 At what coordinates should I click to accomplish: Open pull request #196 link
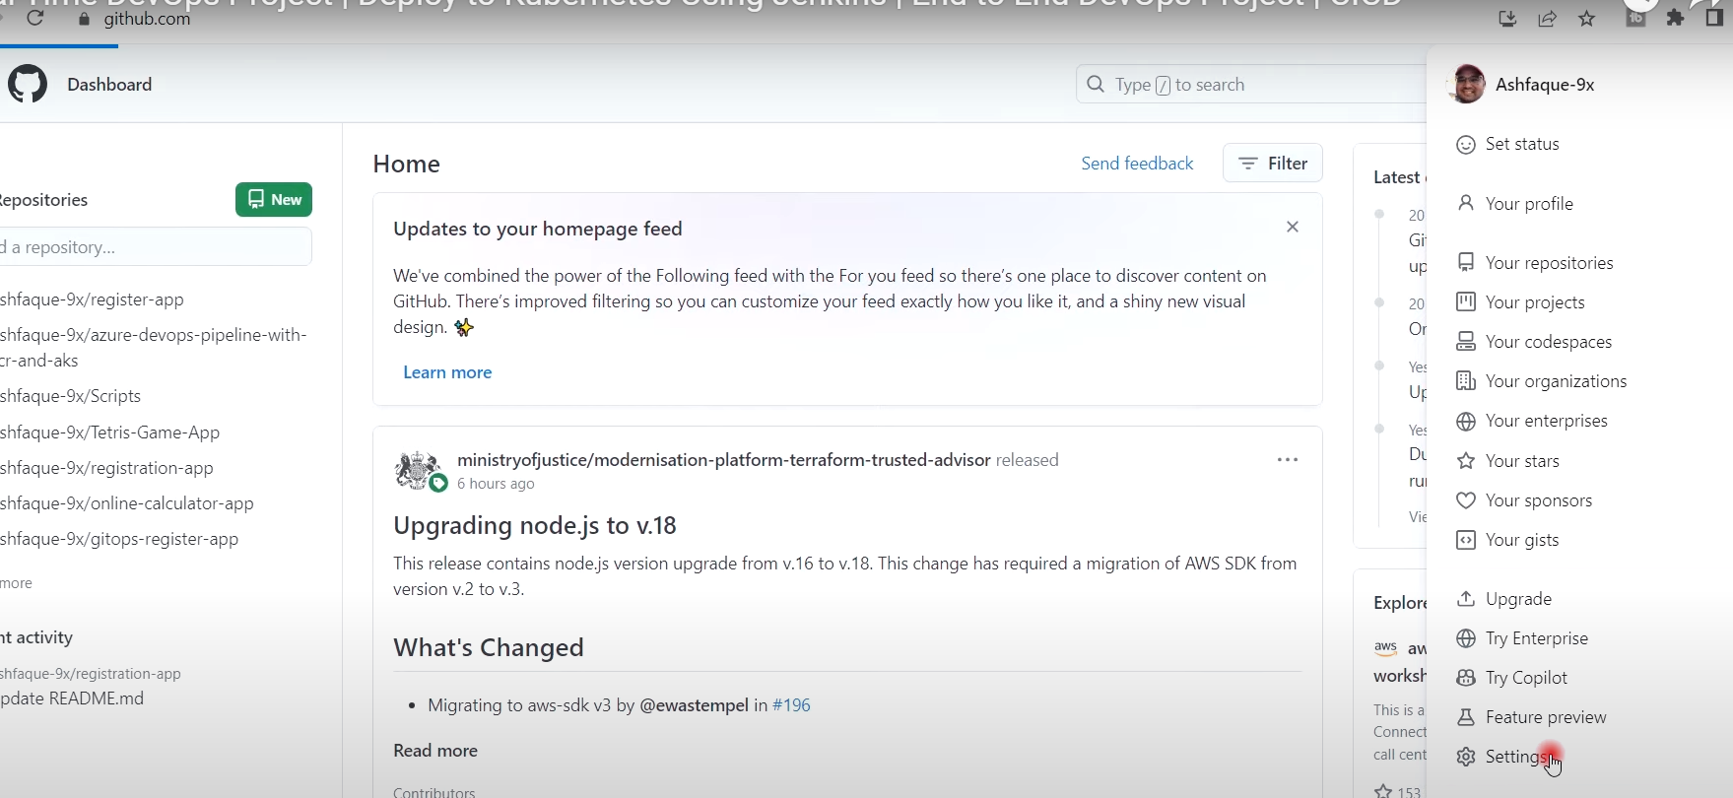coord(791,705)
